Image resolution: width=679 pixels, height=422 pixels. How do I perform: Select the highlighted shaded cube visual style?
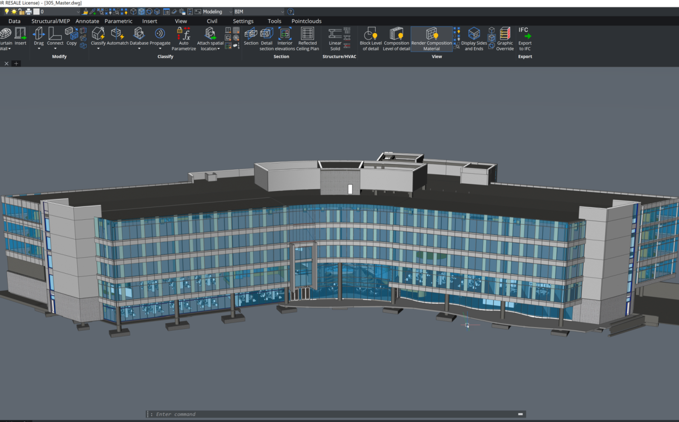[x=141, y=12]
